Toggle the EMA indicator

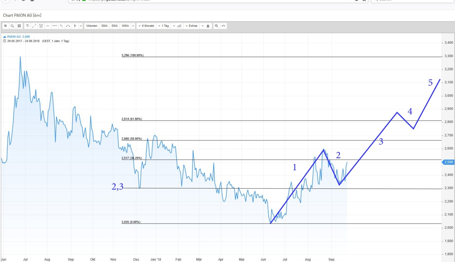[115, 26]
